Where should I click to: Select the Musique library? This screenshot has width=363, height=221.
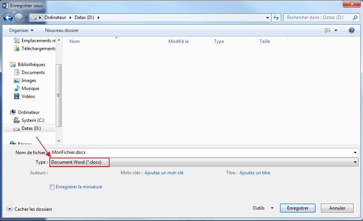coord(30,88)
